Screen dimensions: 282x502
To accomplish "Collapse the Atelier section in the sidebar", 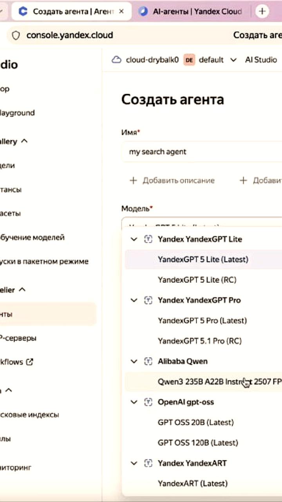I will pos(22,290).
